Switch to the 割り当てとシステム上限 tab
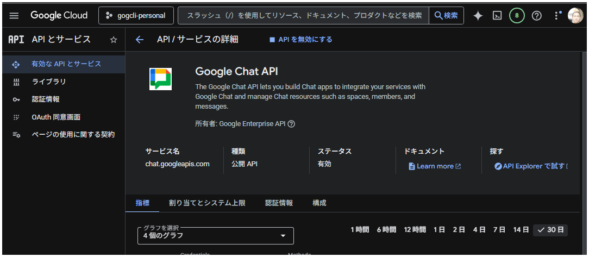 (208, 203)
